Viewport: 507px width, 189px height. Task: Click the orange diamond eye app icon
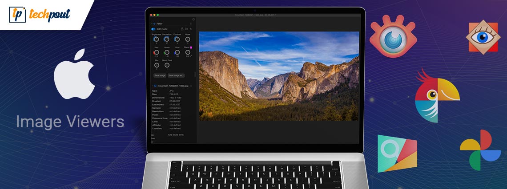pos(483,38)
